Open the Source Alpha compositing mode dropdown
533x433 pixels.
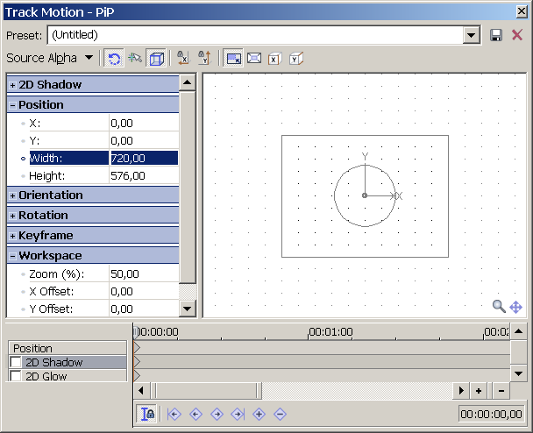coord(89,59)
